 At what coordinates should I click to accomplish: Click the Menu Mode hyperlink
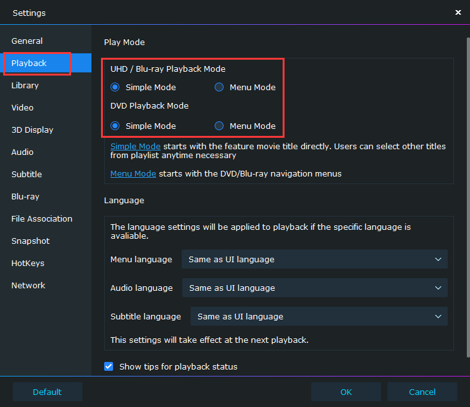[x=133, y=174]
